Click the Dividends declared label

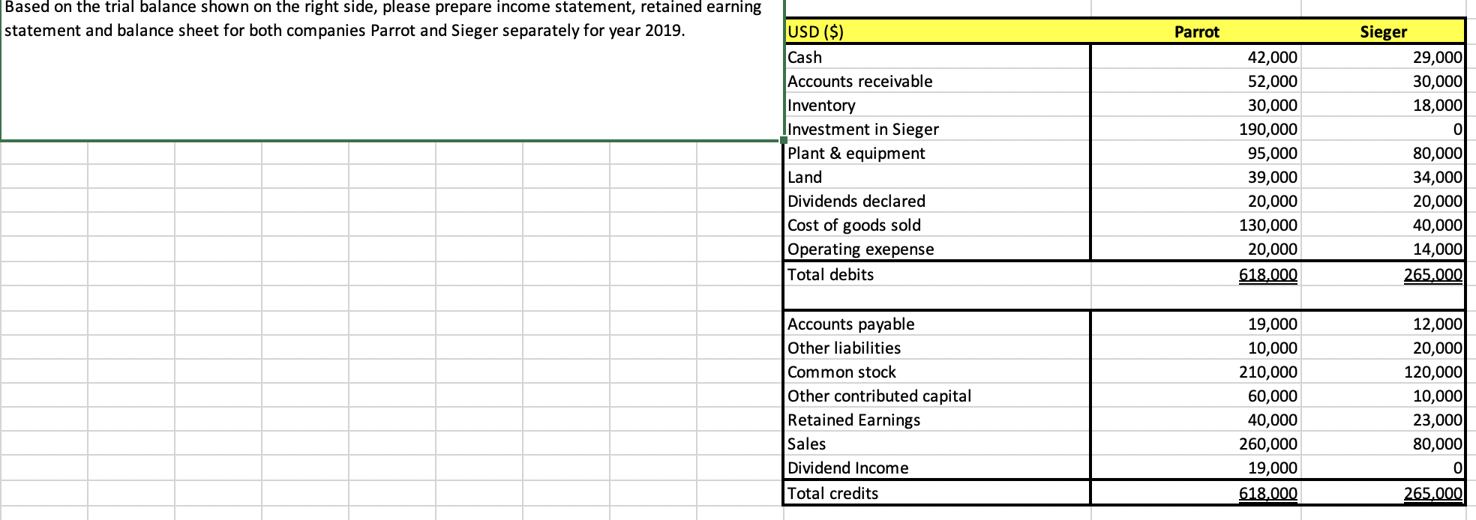tap(856, 201)
